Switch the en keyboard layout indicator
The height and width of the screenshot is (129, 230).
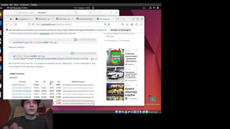(144, 8)
